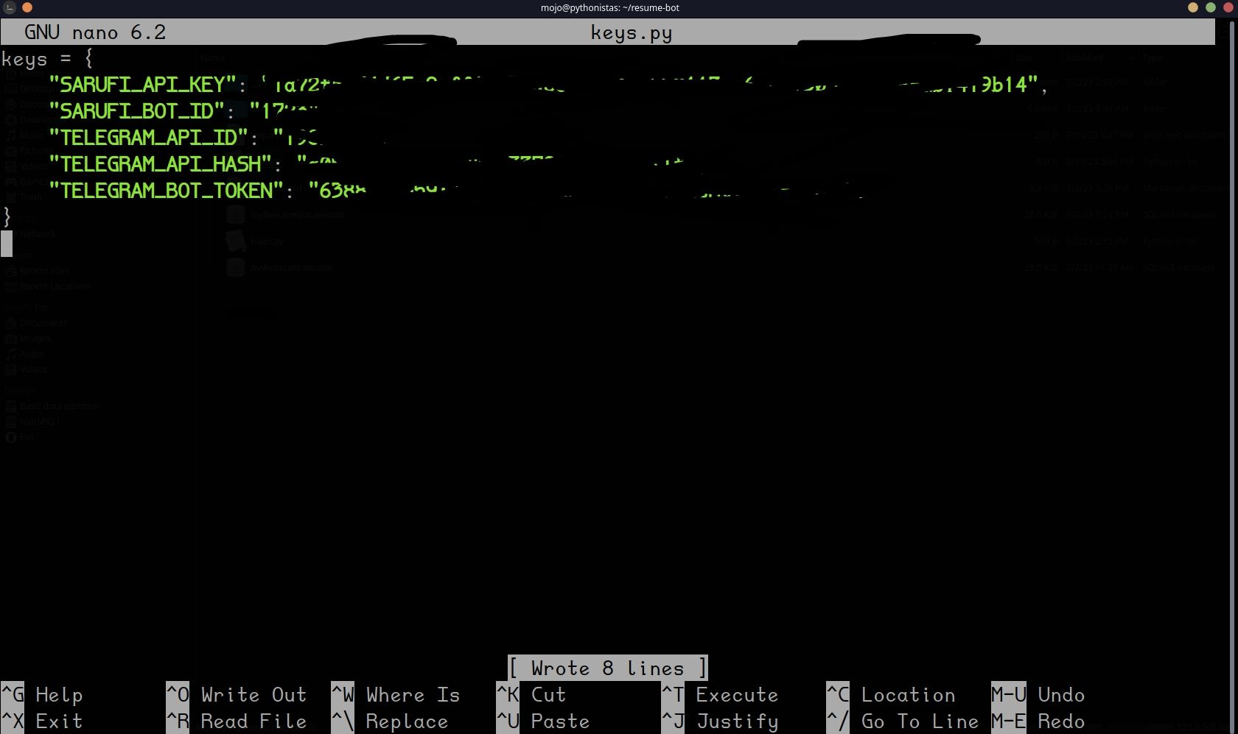Click the closing brace line
This screenshot has width=1238, height=734.
[x=7, y=216]
